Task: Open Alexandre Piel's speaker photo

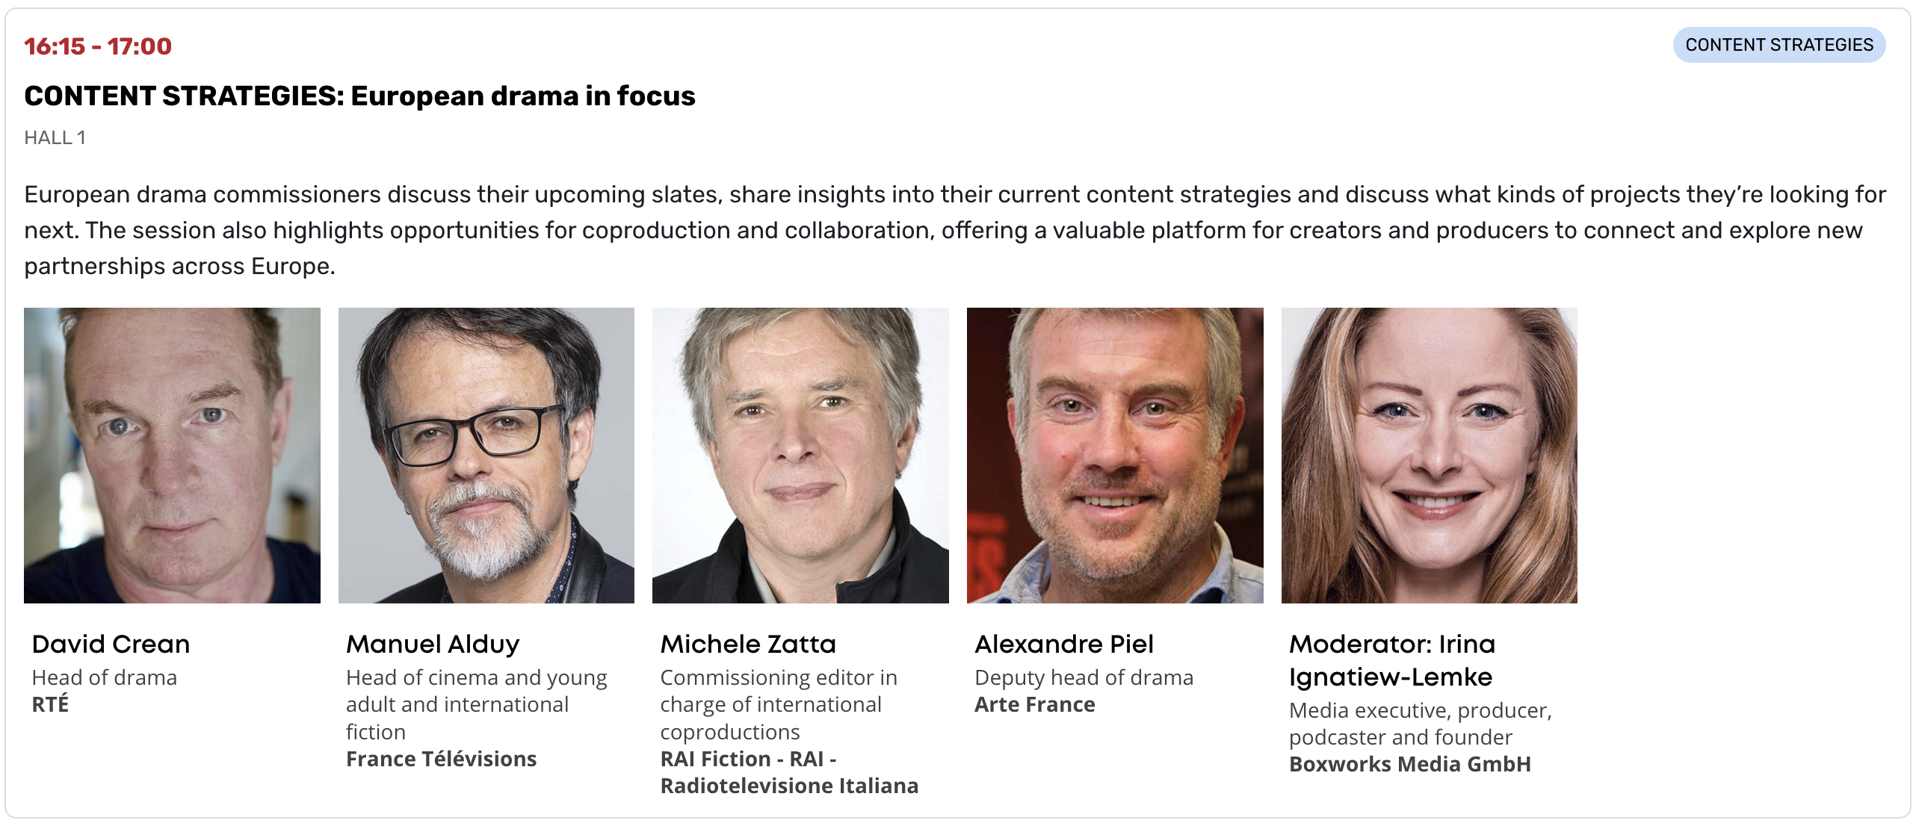Action: 1115,456
